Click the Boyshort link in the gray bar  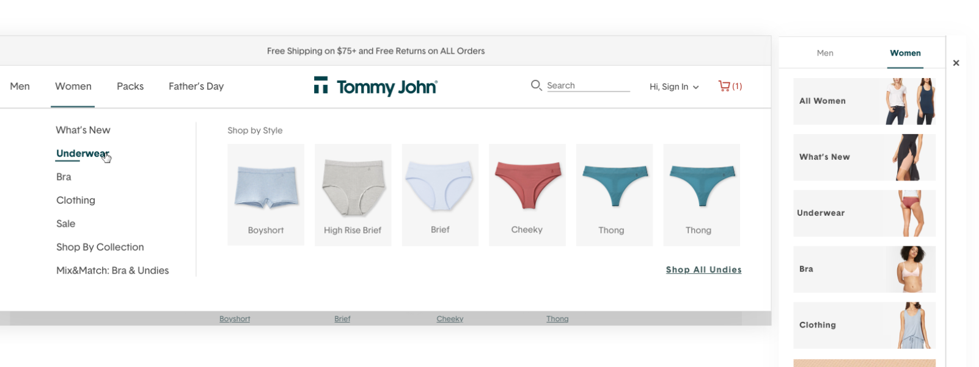click(235, 319)
